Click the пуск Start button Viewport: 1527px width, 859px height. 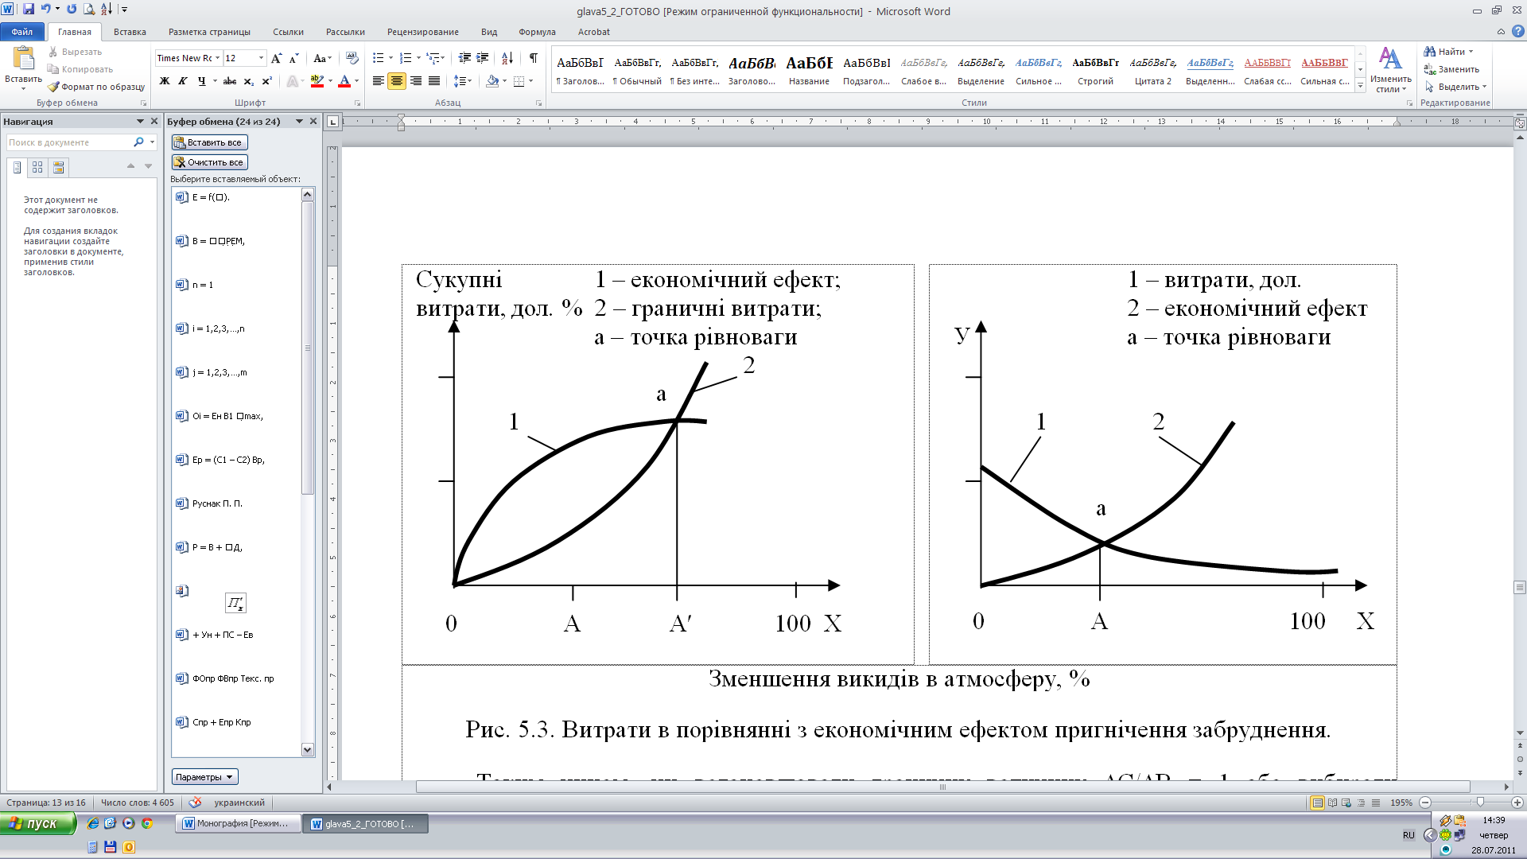38,823
